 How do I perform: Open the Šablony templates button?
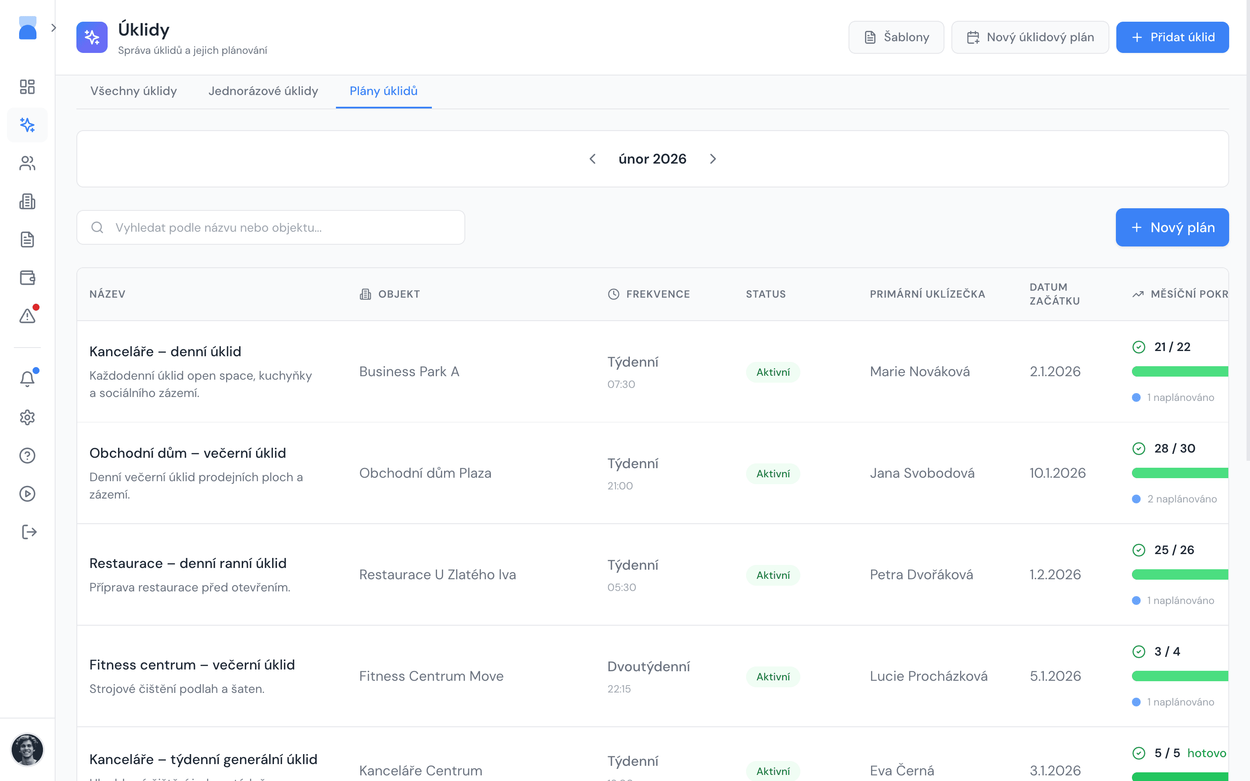pos(896,37)
